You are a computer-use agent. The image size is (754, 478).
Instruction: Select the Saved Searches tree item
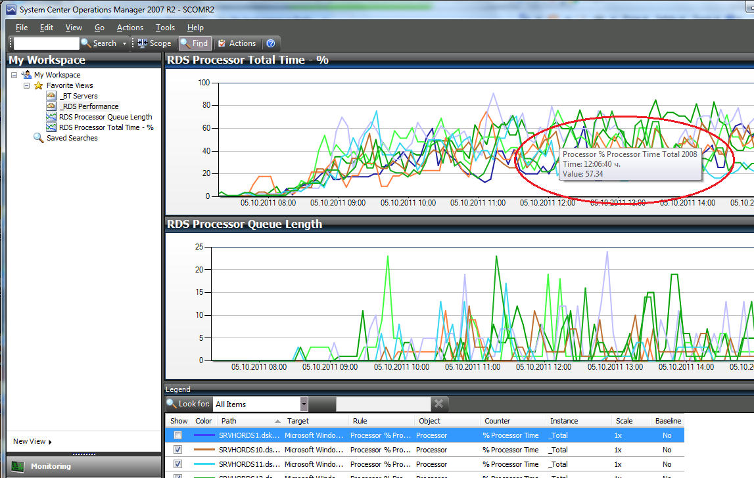click(72, 138)
